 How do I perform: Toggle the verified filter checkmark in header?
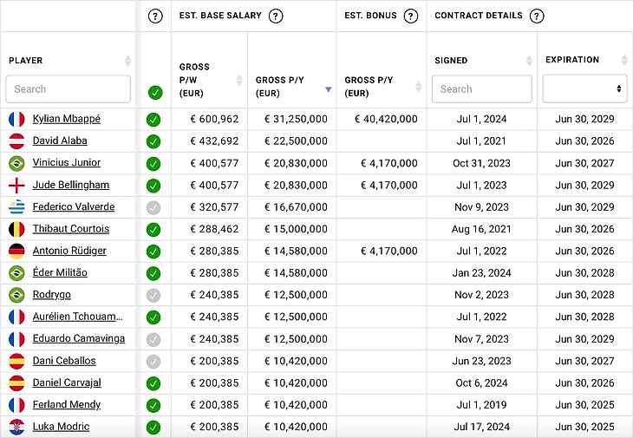click(154, 92)
